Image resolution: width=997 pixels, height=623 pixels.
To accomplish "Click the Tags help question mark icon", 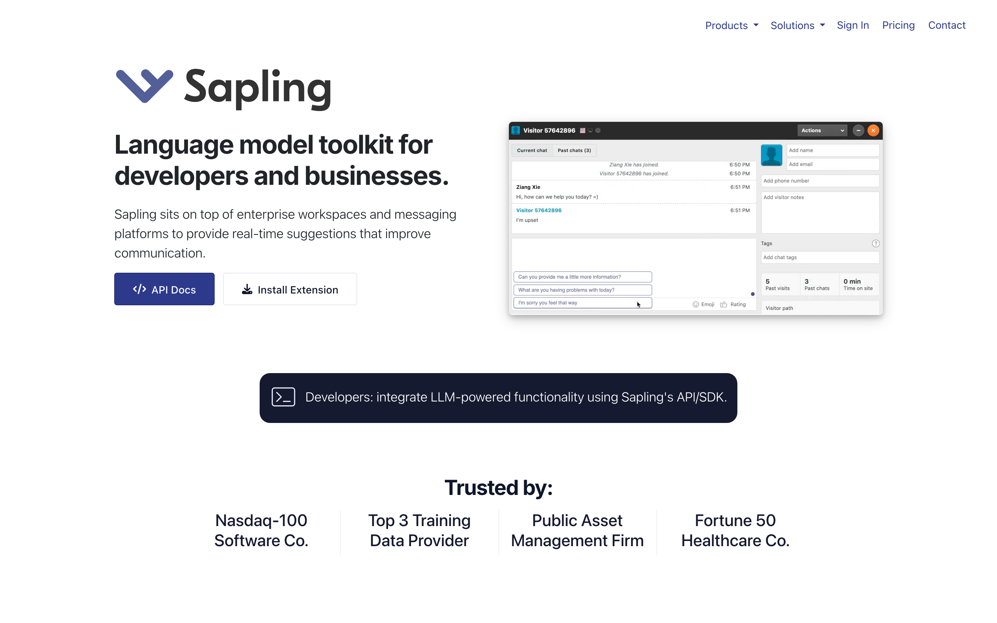I will click(x=875, y=244).
